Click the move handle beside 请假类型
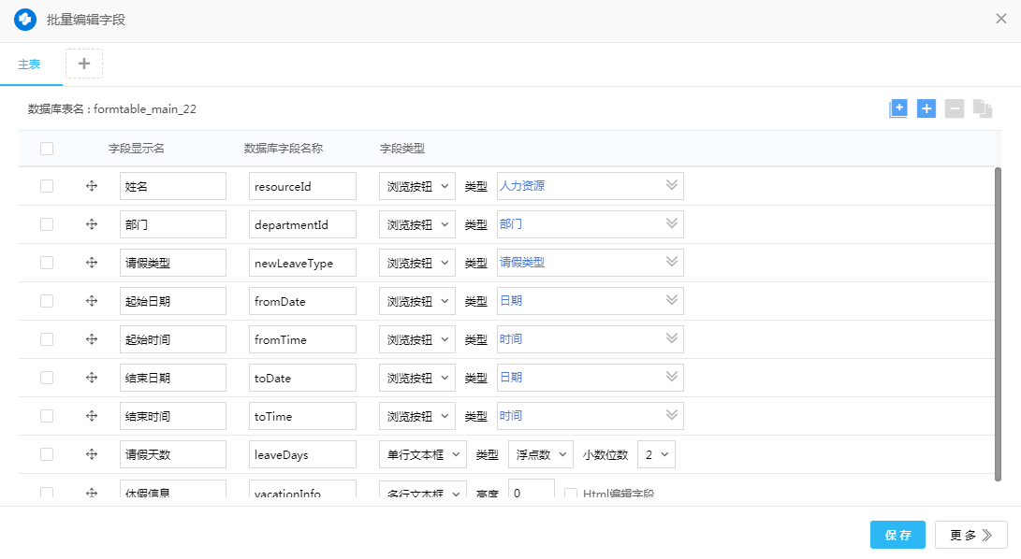This screenshot has height=559, width=1021. (x=92, y=263)
